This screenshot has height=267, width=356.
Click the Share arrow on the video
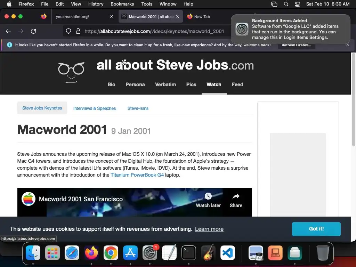click(x=236, y=200)
